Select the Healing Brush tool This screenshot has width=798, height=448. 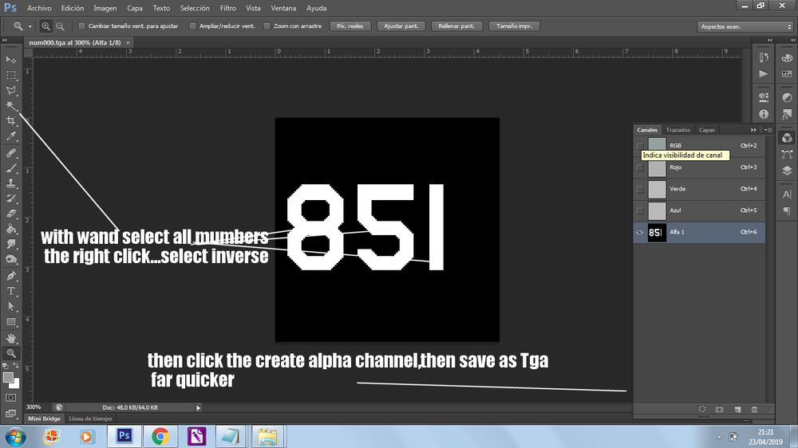coord(10,153)
